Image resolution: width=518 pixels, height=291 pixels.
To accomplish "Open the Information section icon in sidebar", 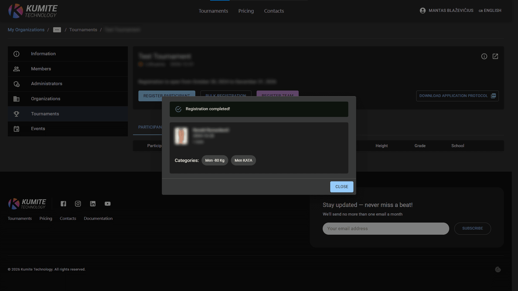I will pyautogui.click(x=16, y=54).
